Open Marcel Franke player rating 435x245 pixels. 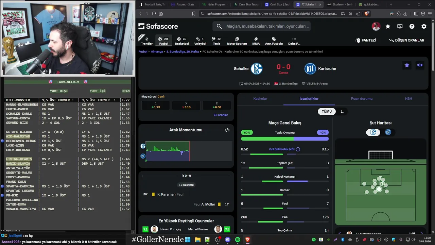pos(209,229)
